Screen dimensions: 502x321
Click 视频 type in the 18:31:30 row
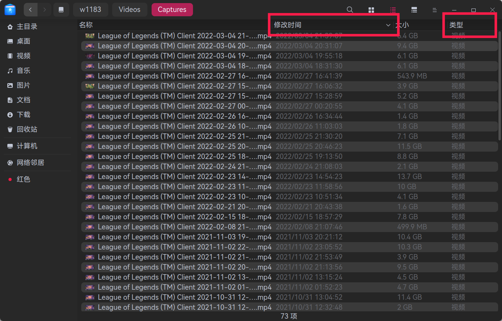point(458,66)
